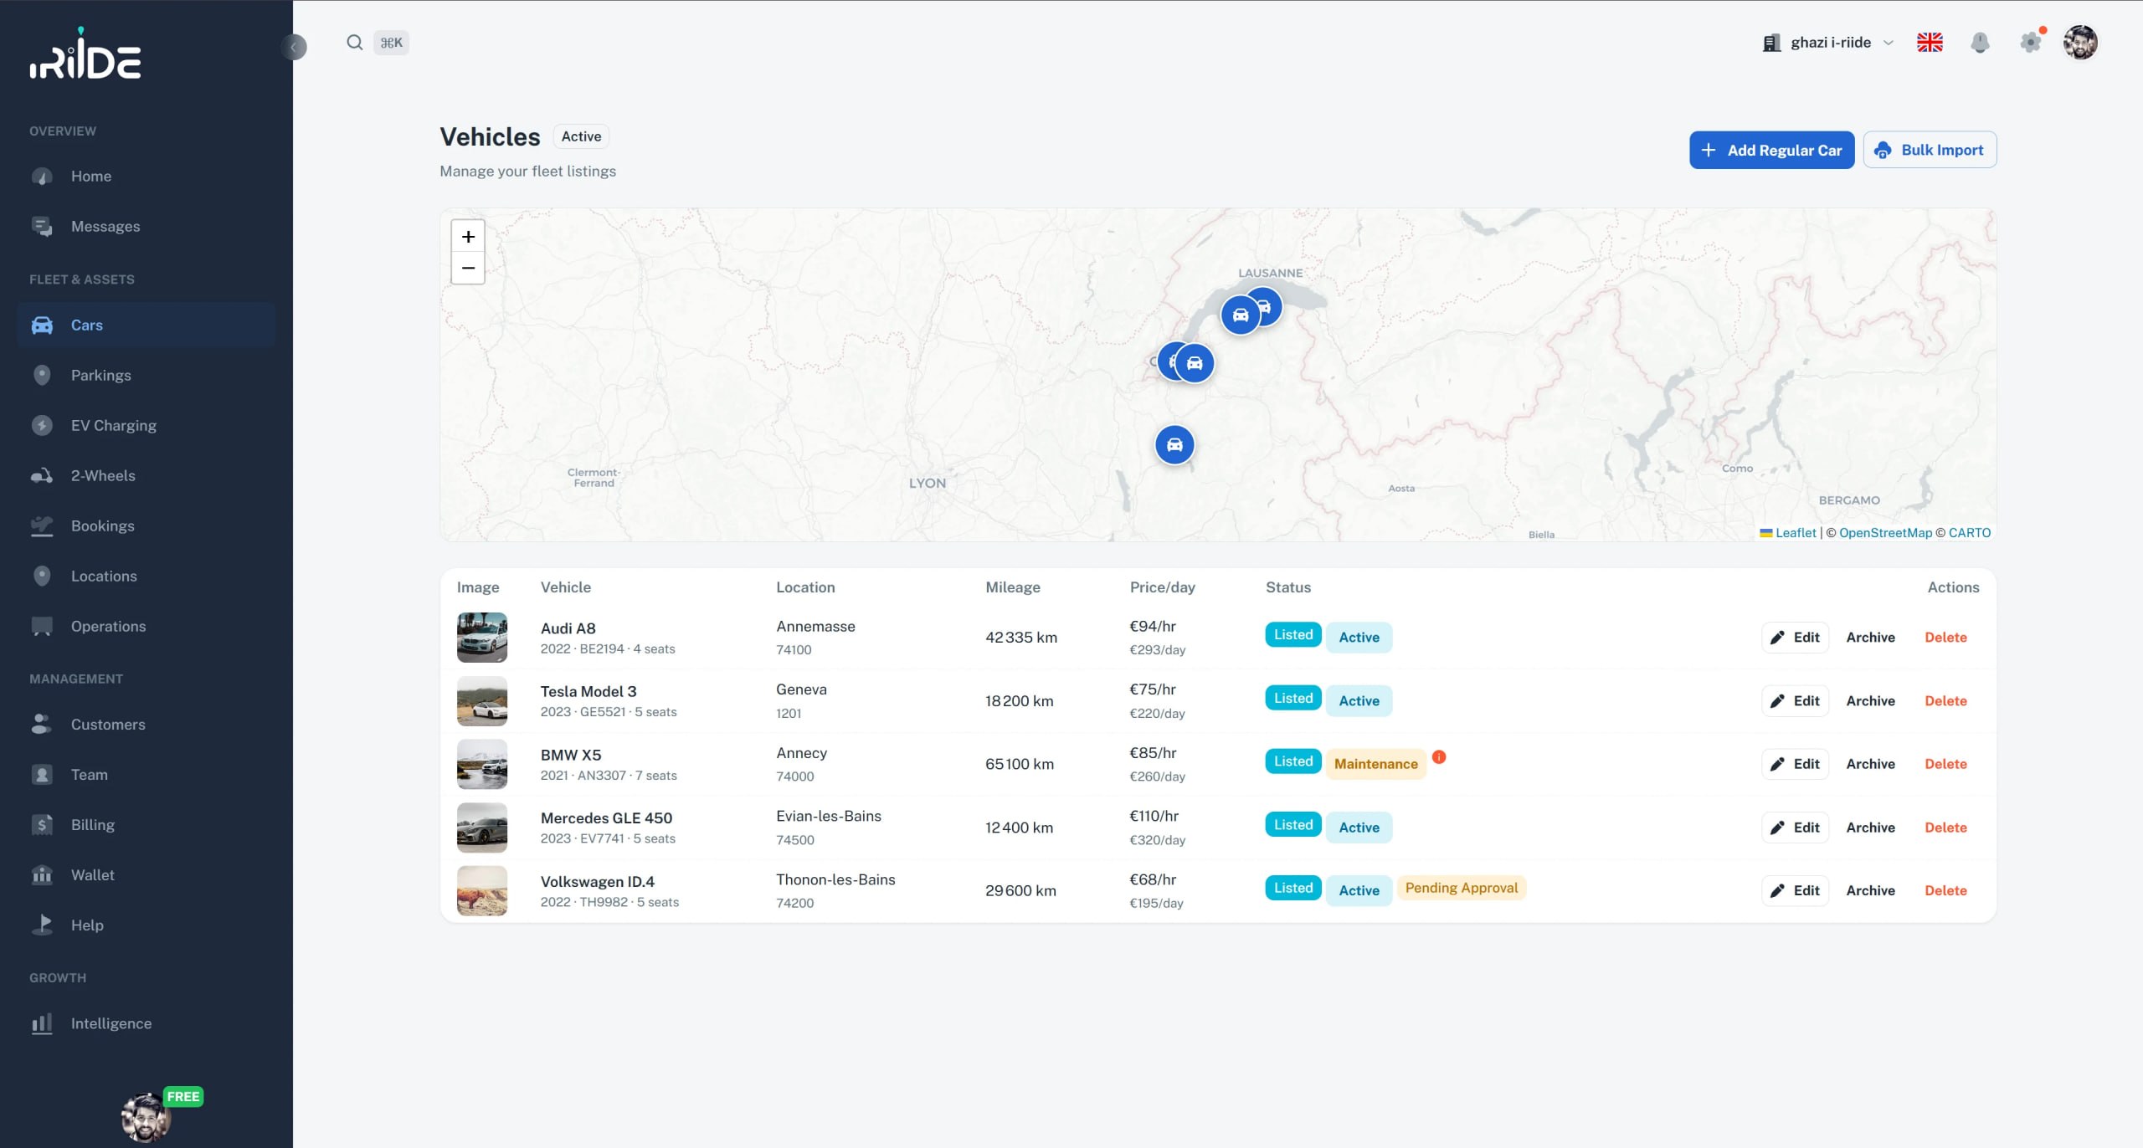Click the Bookings icon in sidebar
This screenshot has width=2143, height=1148.
[42, 526]
